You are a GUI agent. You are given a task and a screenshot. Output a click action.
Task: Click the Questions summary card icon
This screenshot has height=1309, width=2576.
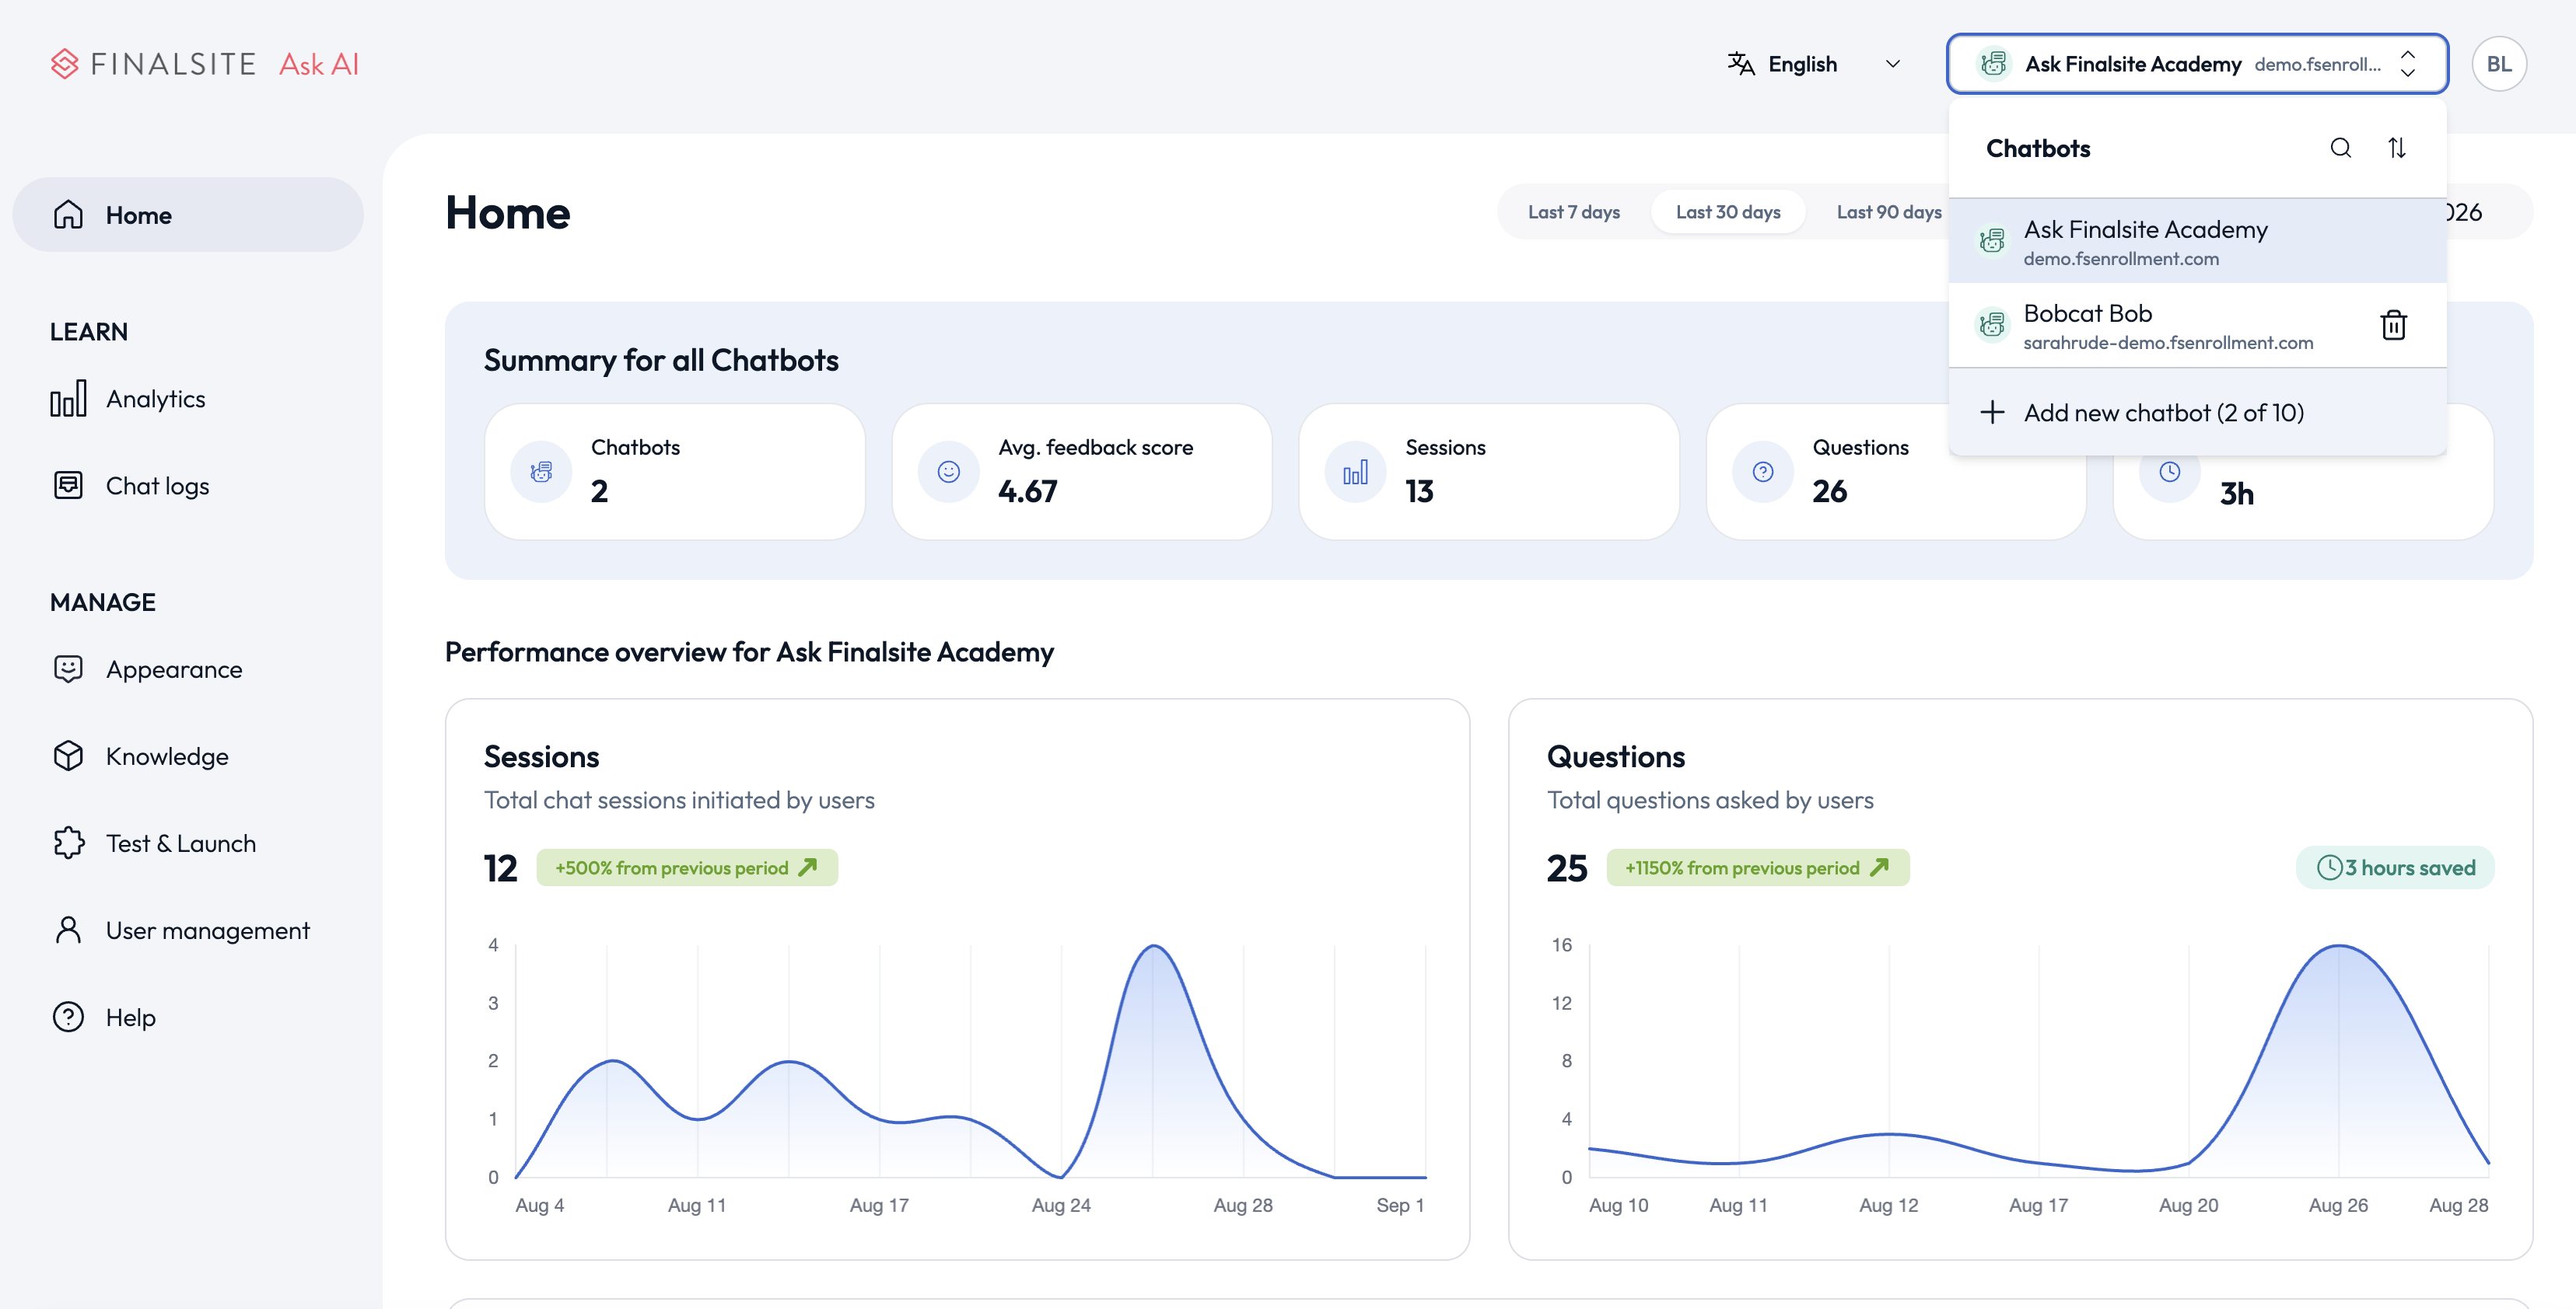[1763, 472]
